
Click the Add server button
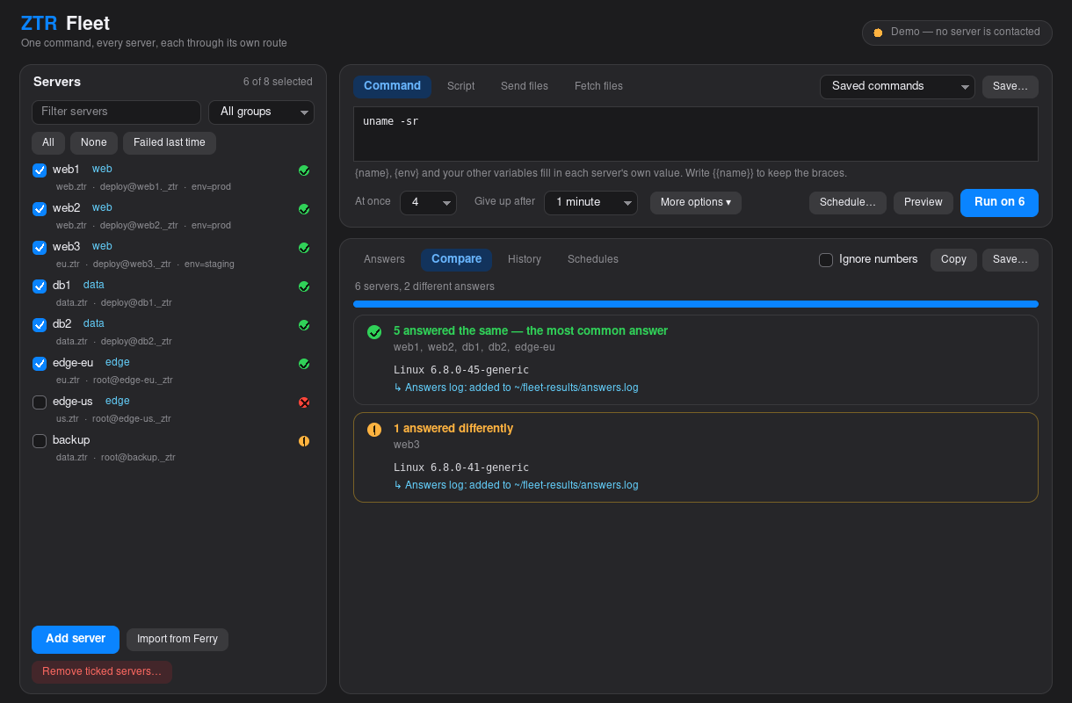(x=76, y=640)
